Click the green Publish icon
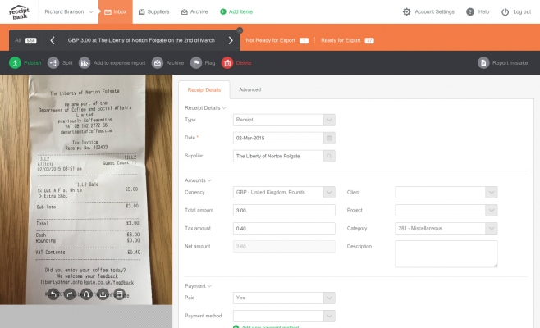The width and height of the screenshot is (540, 328). [15, 62]
